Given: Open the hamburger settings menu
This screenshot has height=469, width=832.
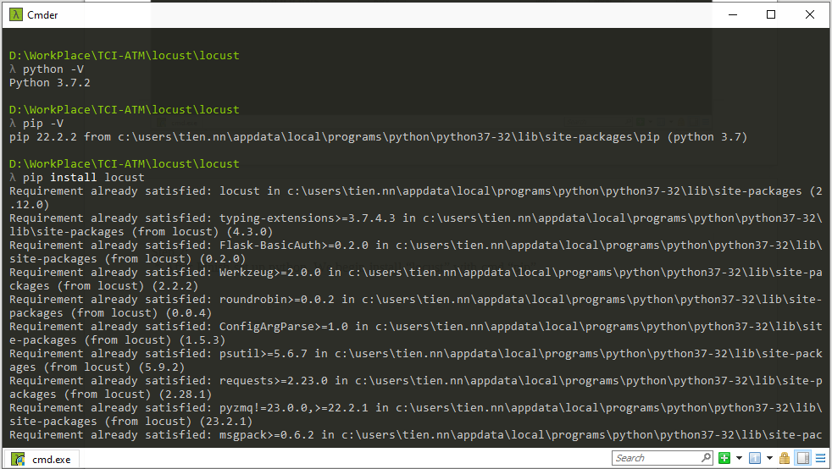Looking at the screenshot, I should (x=820, y=459).
